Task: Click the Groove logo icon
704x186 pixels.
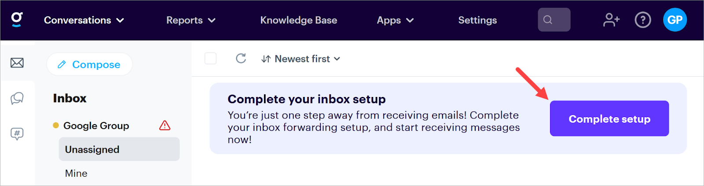Action: pos(17,19)
